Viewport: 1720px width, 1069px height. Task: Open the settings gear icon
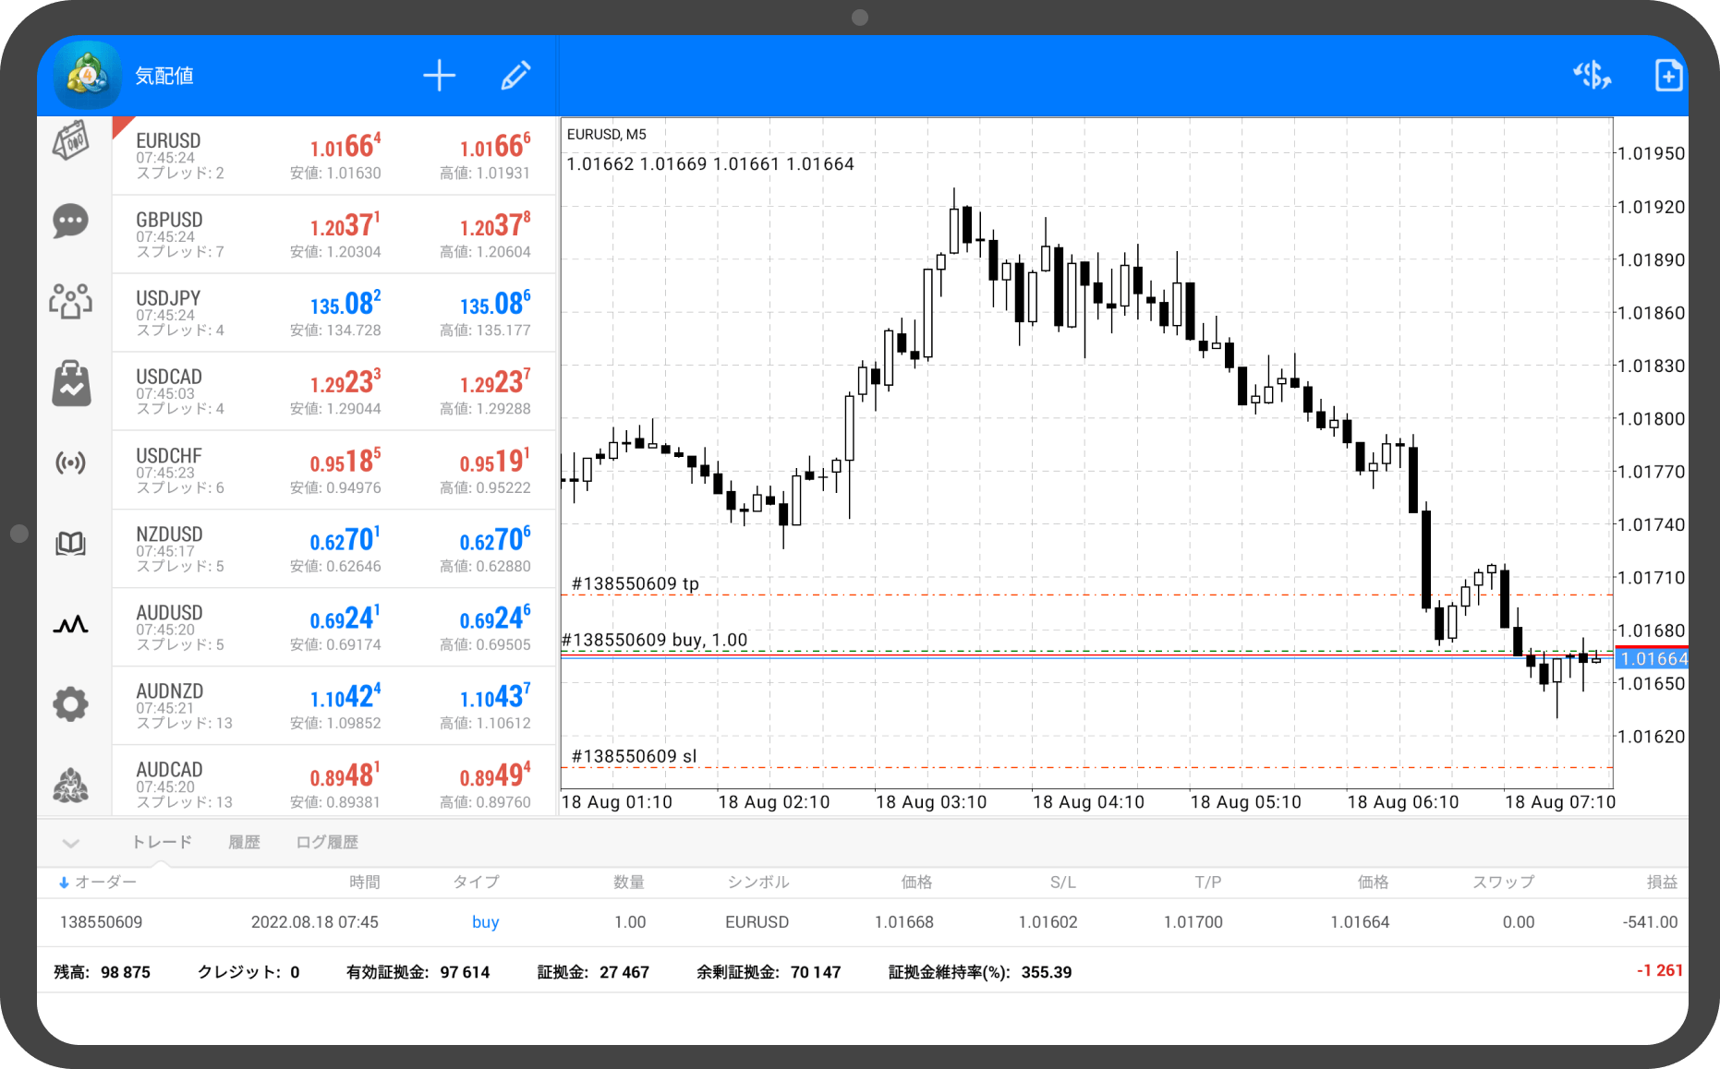(70, 704)
